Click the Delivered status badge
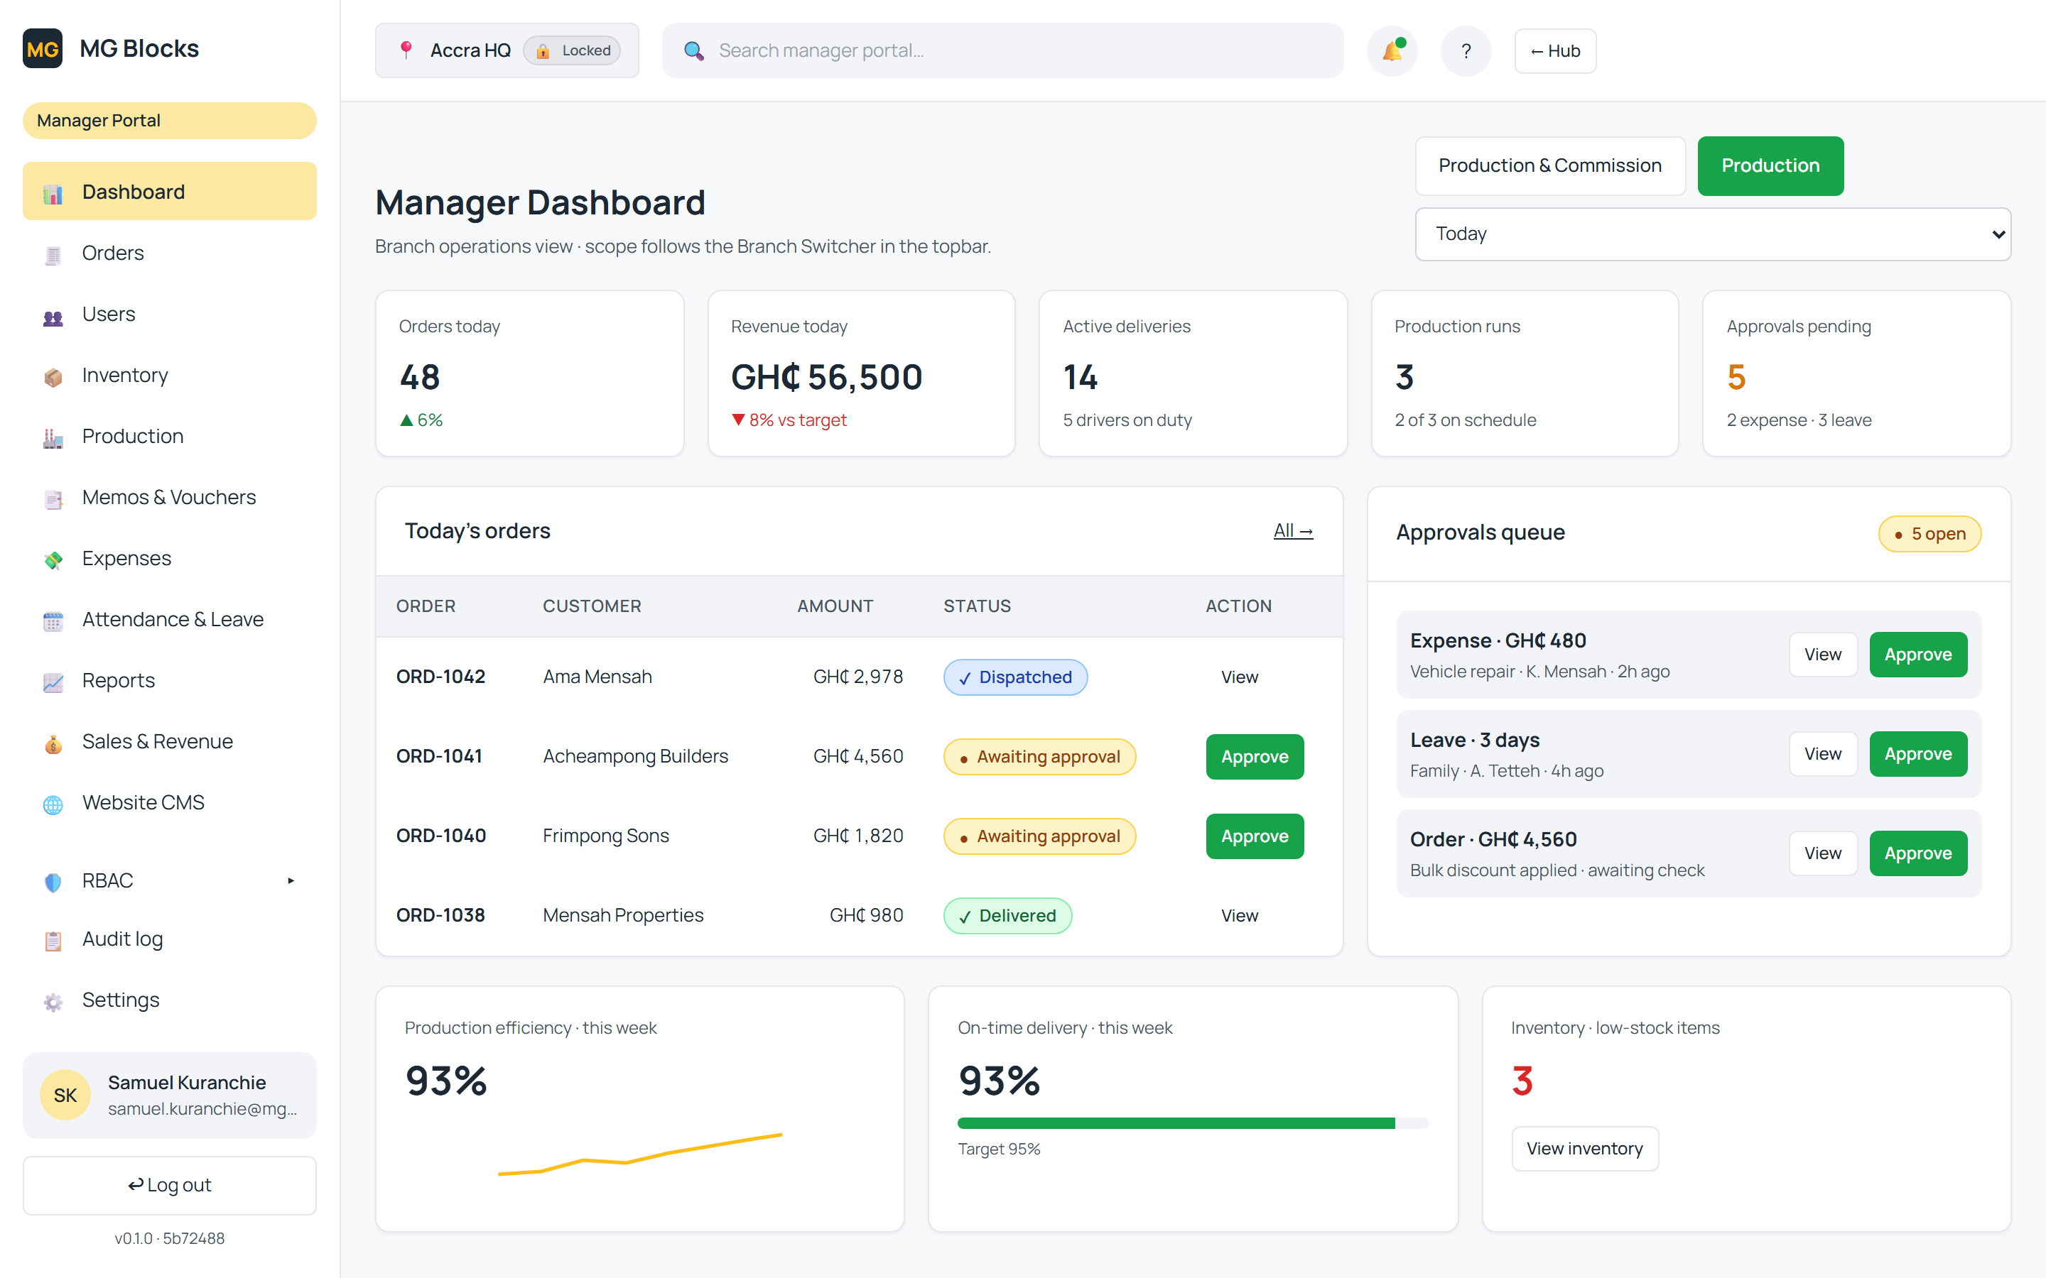The width and height of the screenshot is (2046, 1278). click(x=1008, y=915)
